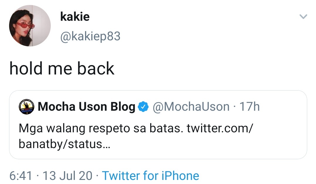316x184 pixels.
Task: Open the twitter.com/ link in quoted tweet
Action: tap(219, 129)
